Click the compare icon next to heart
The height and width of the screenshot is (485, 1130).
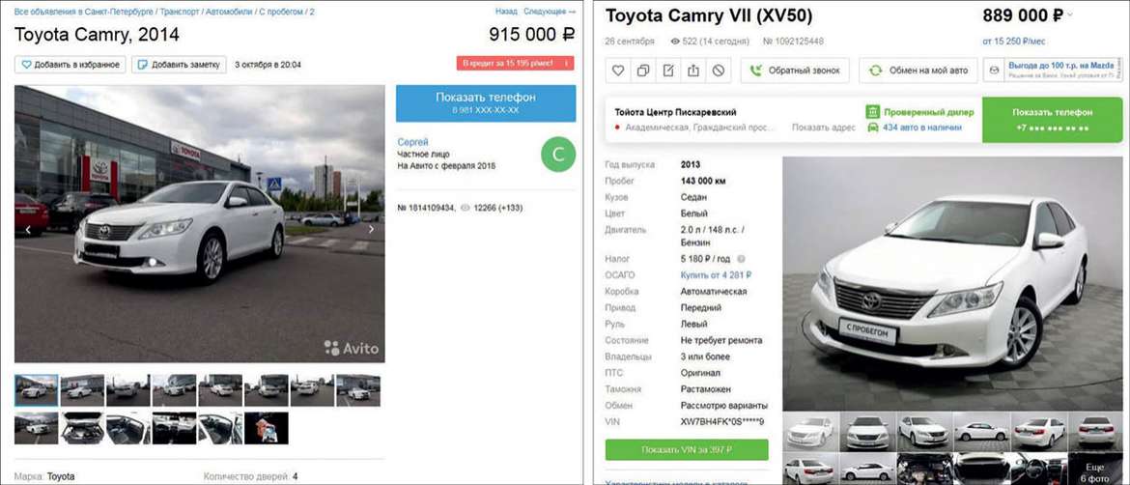pos(643,71)
